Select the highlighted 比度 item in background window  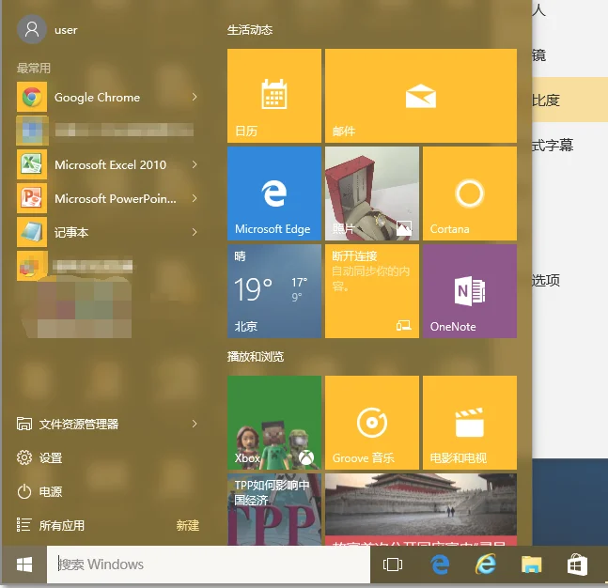coord(570,100)
